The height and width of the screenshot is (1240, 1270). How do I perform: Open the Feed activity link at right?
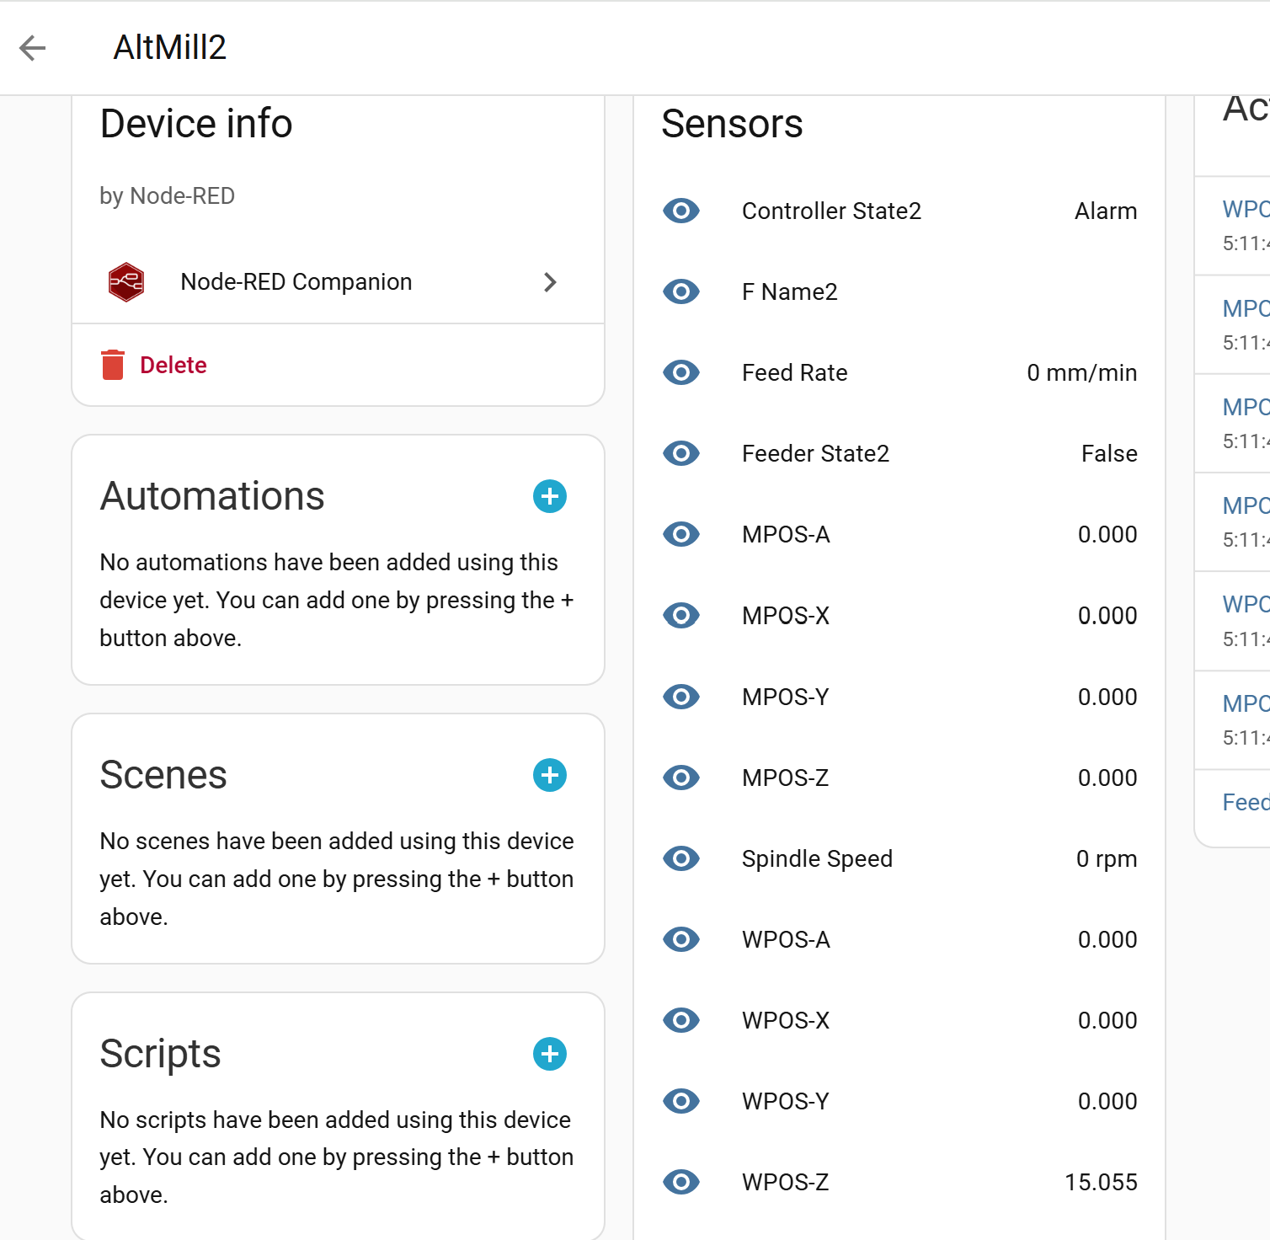pyautogui.click(x=1246, y=802)
